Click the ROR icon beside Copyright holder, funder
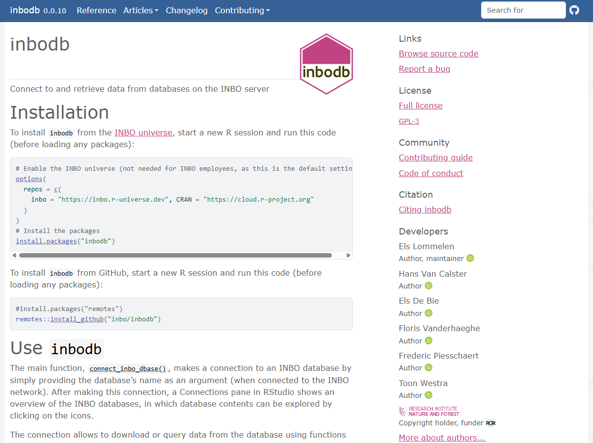593x443 pixels. [490, 423]
